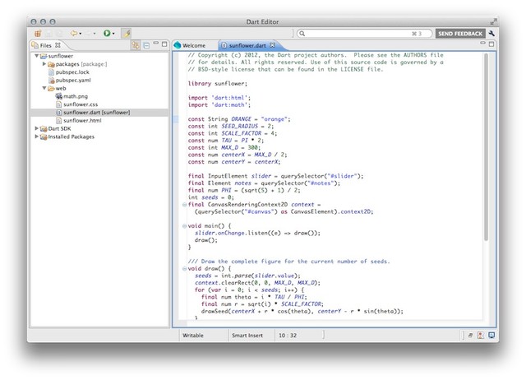Maximize the editor area
The image size is (526, 380).
(491, 44)
